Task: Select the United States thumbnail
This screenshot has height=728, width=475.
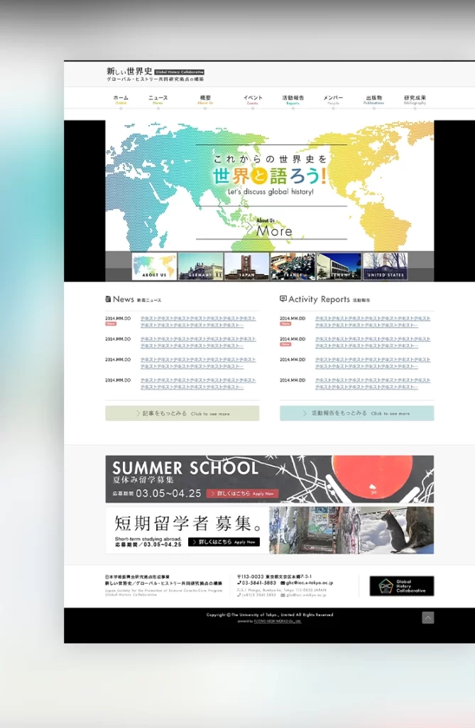Action: [385, 267]
